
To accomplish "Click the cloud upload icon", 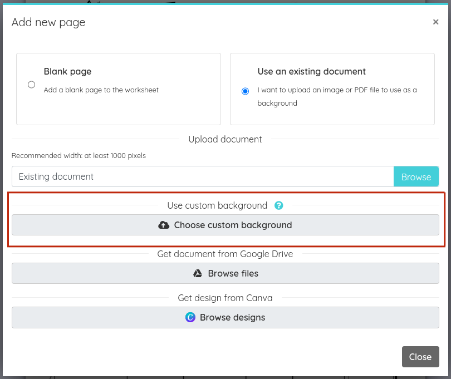I will 164,225.
